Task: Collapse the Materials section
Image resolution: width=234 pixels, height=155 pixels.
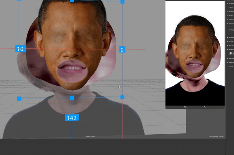Action: tap(228, 50)
